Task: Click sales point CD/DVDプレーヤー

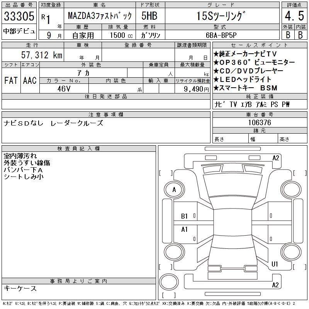Action: click(248, 71)
